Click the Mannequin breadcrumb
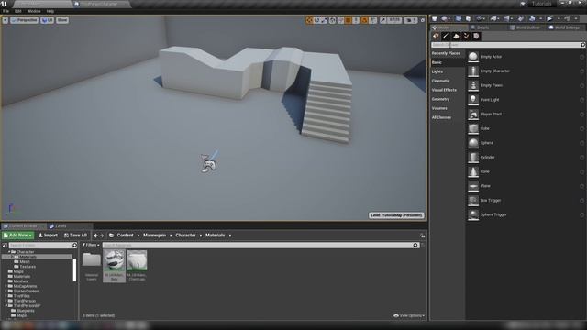 [x=154, y=236]
